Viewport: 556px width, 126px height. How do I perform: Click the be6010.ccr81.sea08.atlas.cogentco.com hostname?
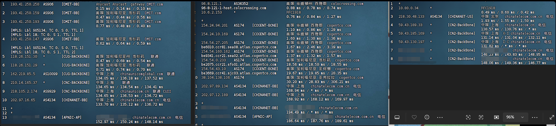coord(239,47)
